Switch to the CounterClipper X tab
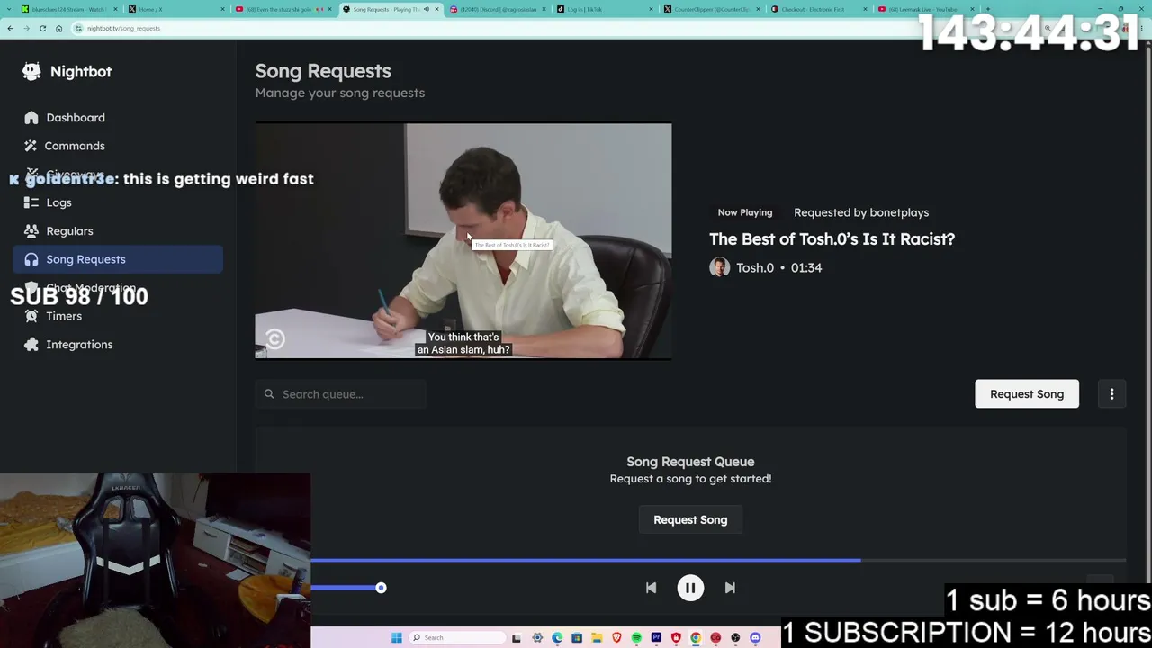Screen dimensions: 1152x648 pos(711,9)
